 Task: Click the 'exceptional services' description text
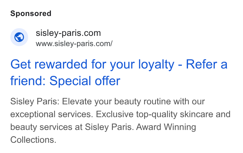[51, 115]
